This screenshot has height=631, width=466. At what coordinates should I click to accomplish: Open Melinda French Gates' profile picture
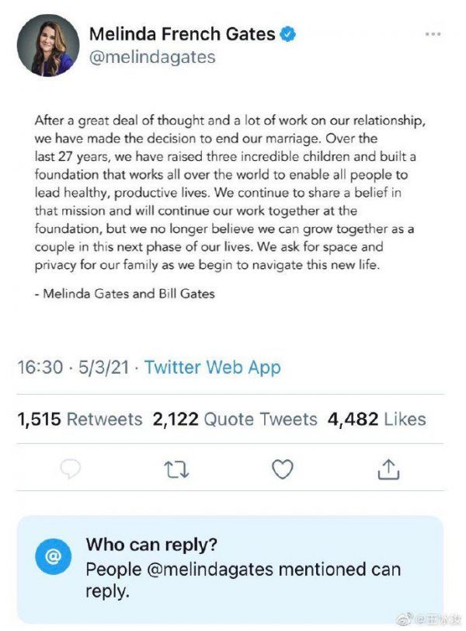click(x=48, y=45)
